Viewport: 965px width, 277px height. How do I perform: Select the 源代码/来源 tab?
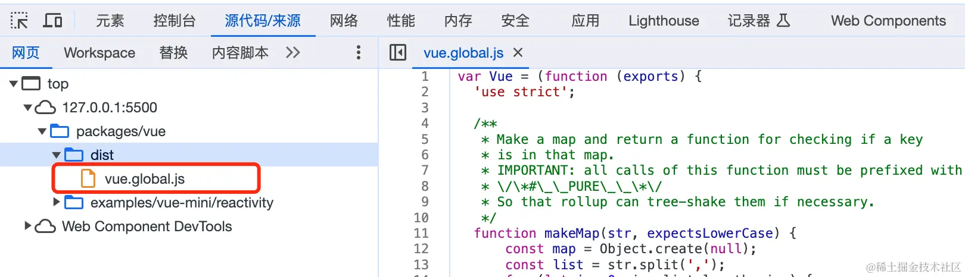[x=263, y=21]
